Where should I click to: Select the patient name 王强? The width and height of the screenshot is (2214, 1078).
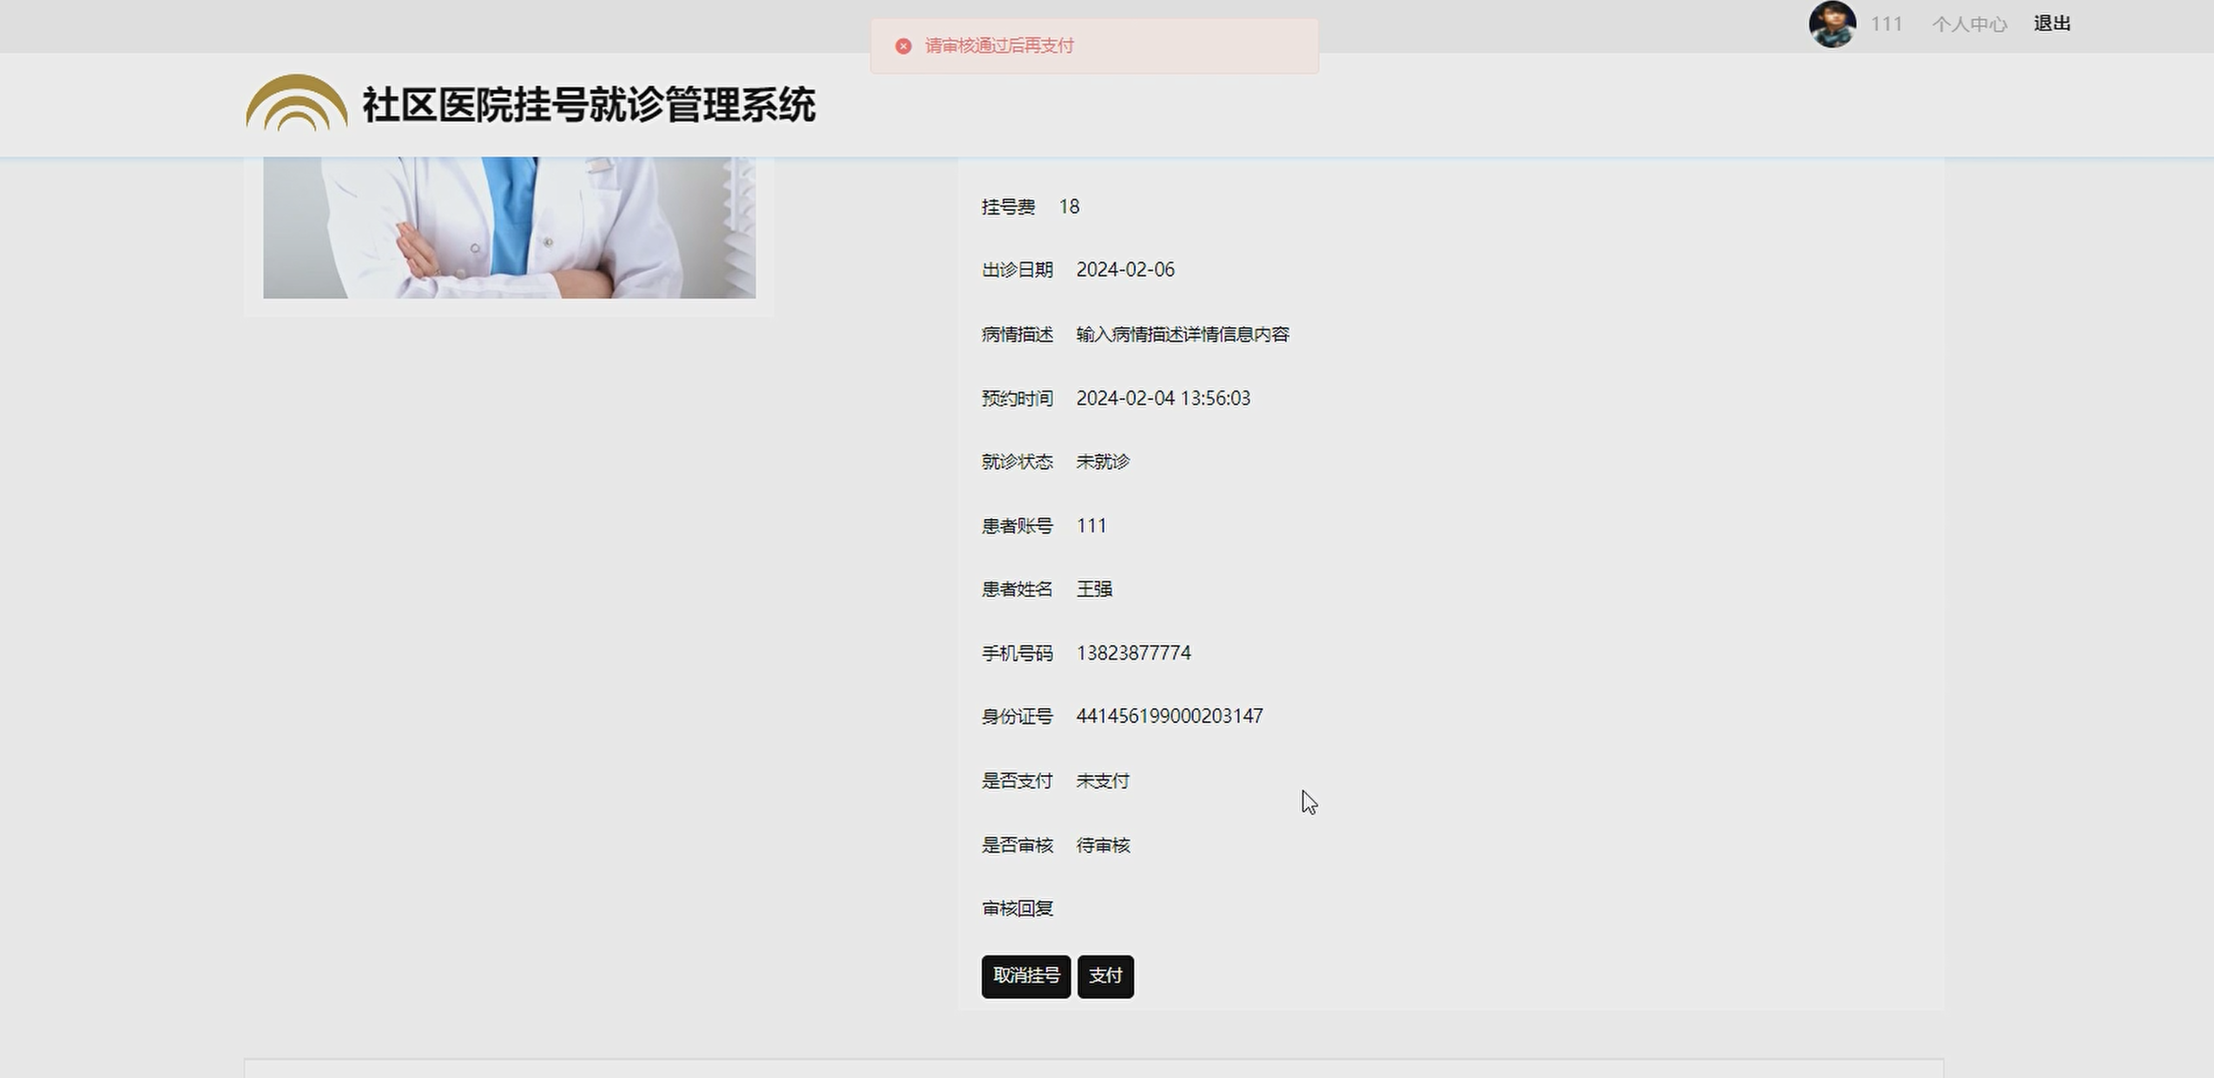pos(1094,589)
